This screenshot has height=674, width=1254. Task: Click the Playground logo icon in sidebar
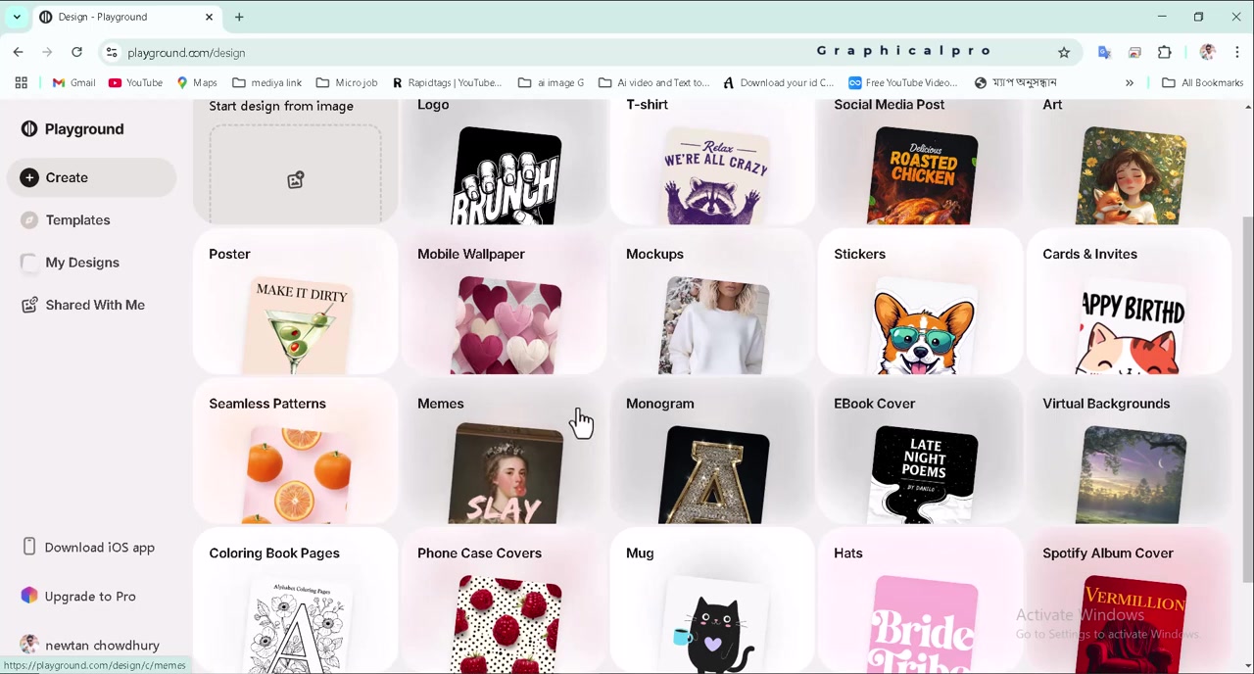click(x=29, y=129)
